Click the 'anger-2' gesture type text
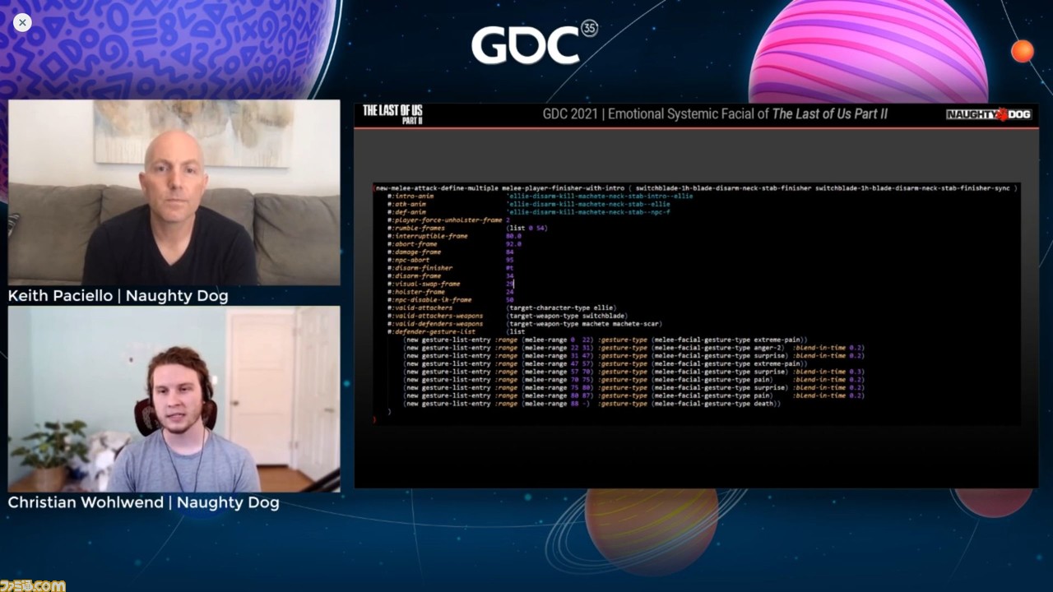 click(x=768, y=348)
